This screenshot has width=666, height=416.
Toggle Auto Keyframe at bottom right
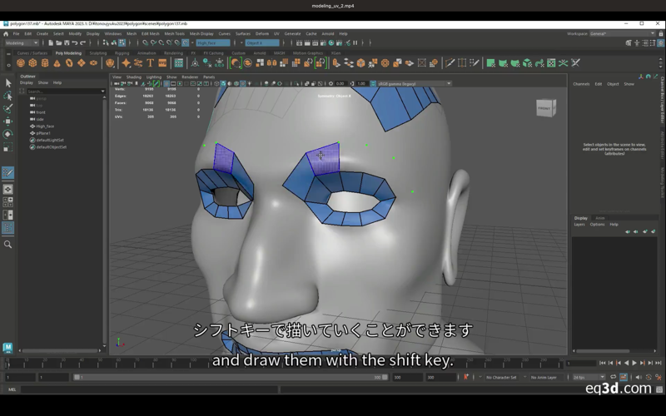tap(624, 377)
